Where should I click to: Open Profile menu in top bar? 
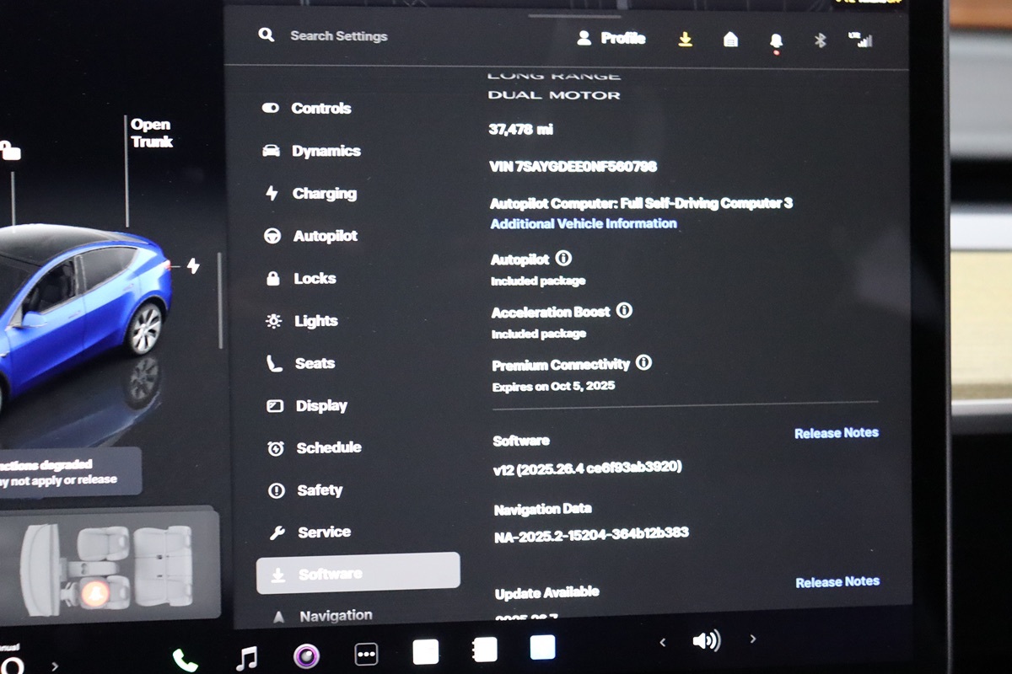pos(611,39)
